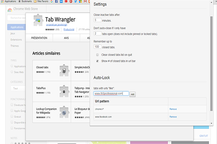
Task: Open the Microsoft bookmark icon
Action: [80, 1]
